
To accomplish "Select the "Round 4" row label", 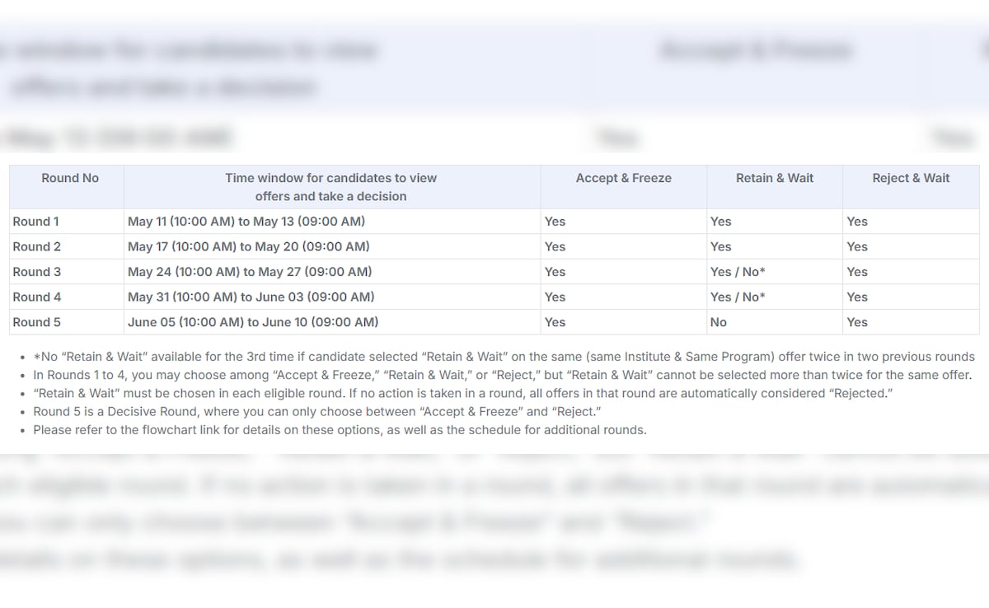I will pos(37,297).
